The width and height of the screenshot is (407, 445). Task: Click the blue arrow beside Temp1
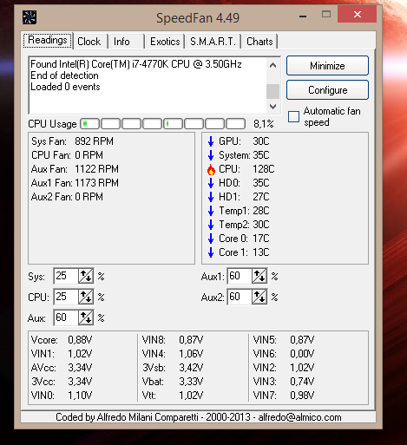211,211
